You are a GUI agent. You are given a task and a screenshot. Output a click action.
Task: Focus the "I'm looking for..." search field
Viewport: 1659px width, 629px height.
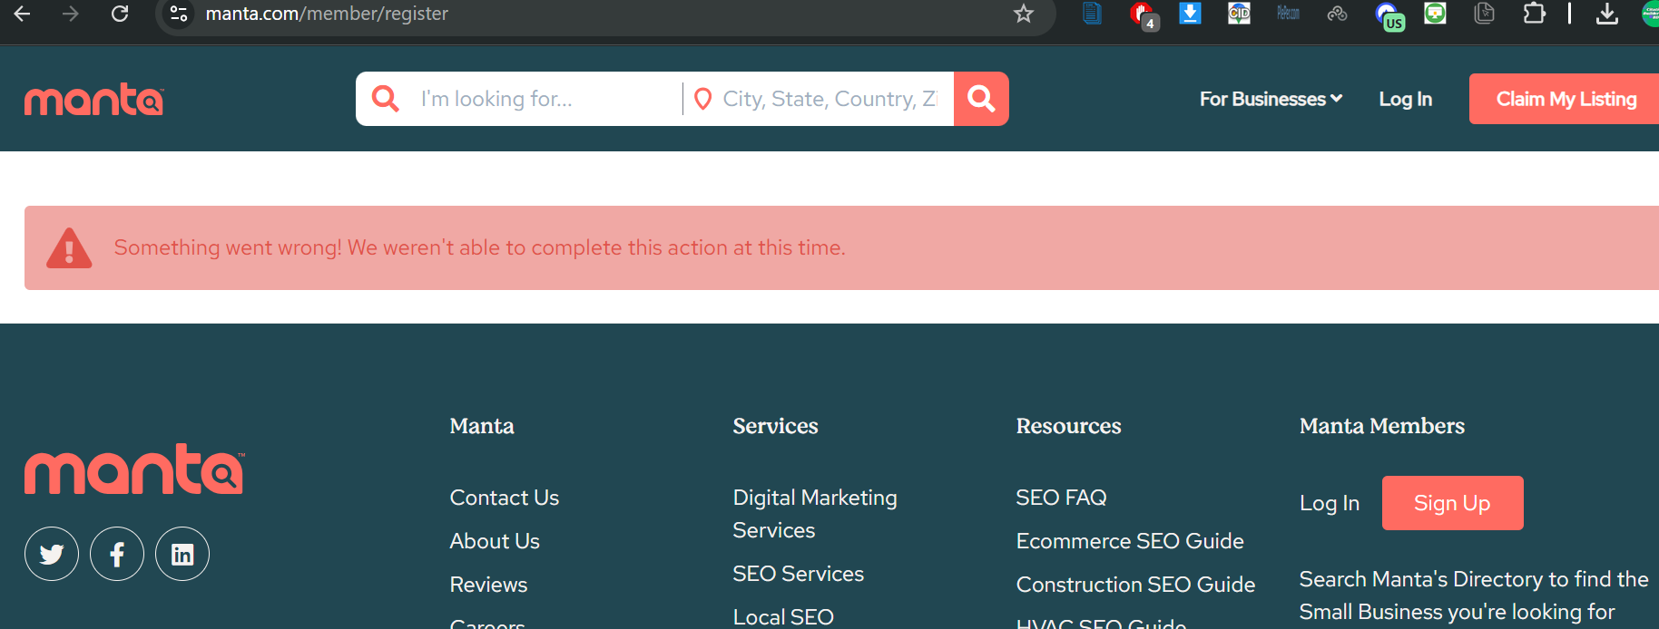point(545,99)
